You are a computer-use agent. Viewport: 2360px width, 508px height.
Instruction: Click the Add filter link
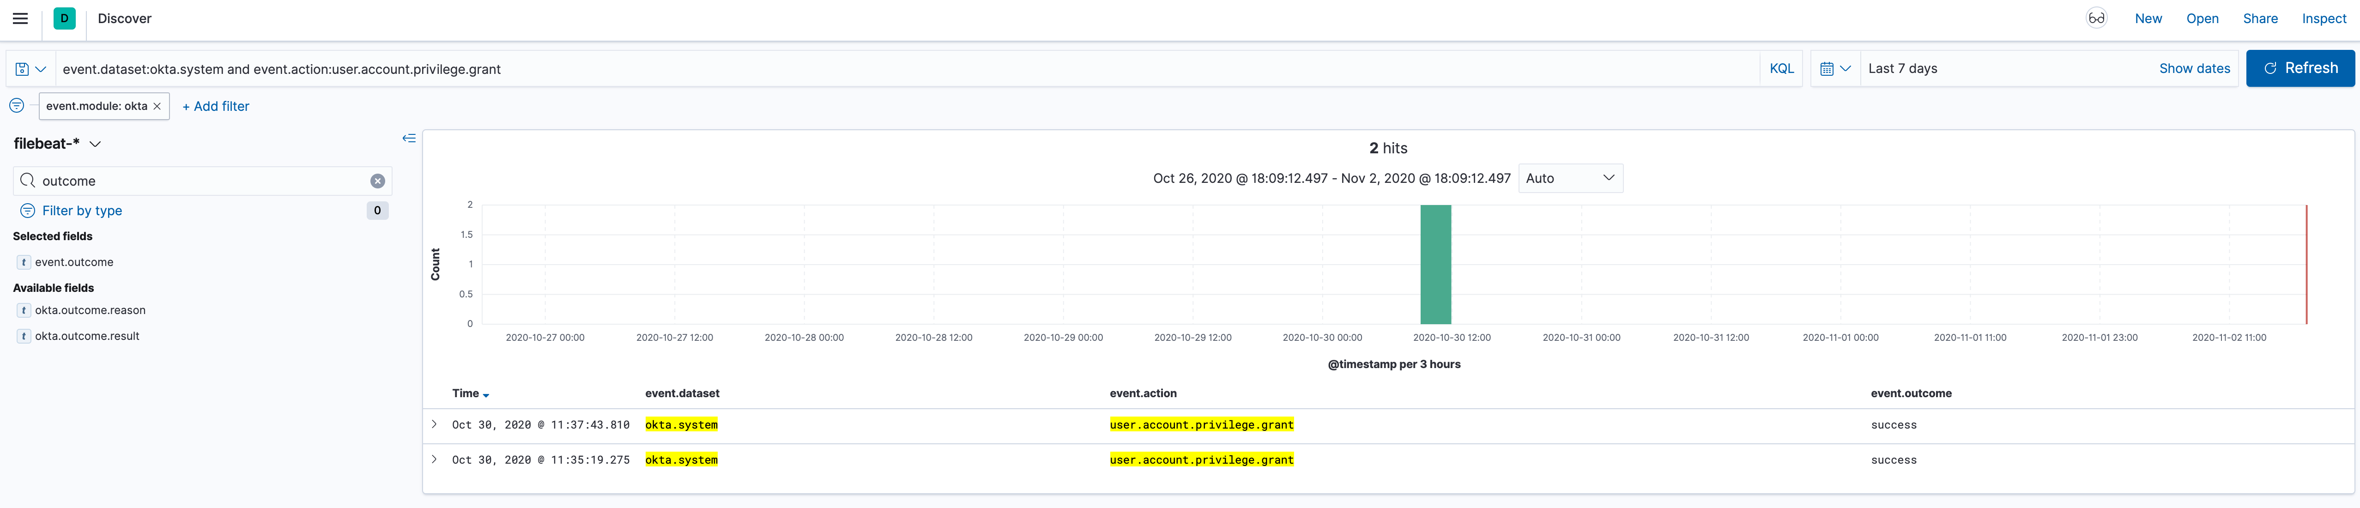[x=215, y=105]
